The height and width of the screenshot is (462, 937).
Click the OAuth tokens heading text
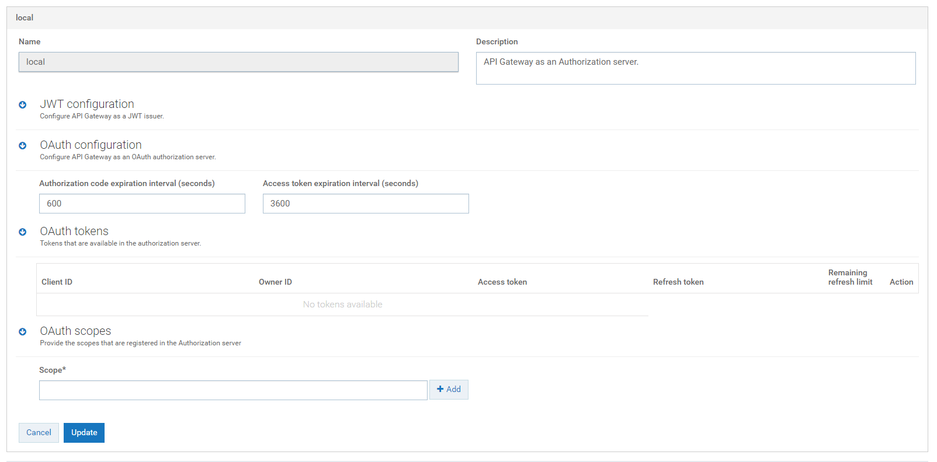pyautogui.click(x=74, y=232)
